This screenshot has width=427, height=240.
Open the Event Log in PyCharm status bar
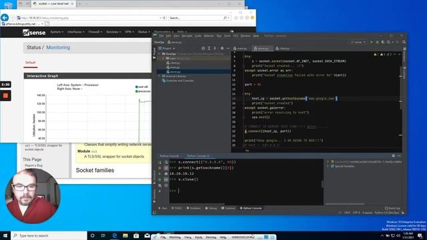[x=392, y=208]
